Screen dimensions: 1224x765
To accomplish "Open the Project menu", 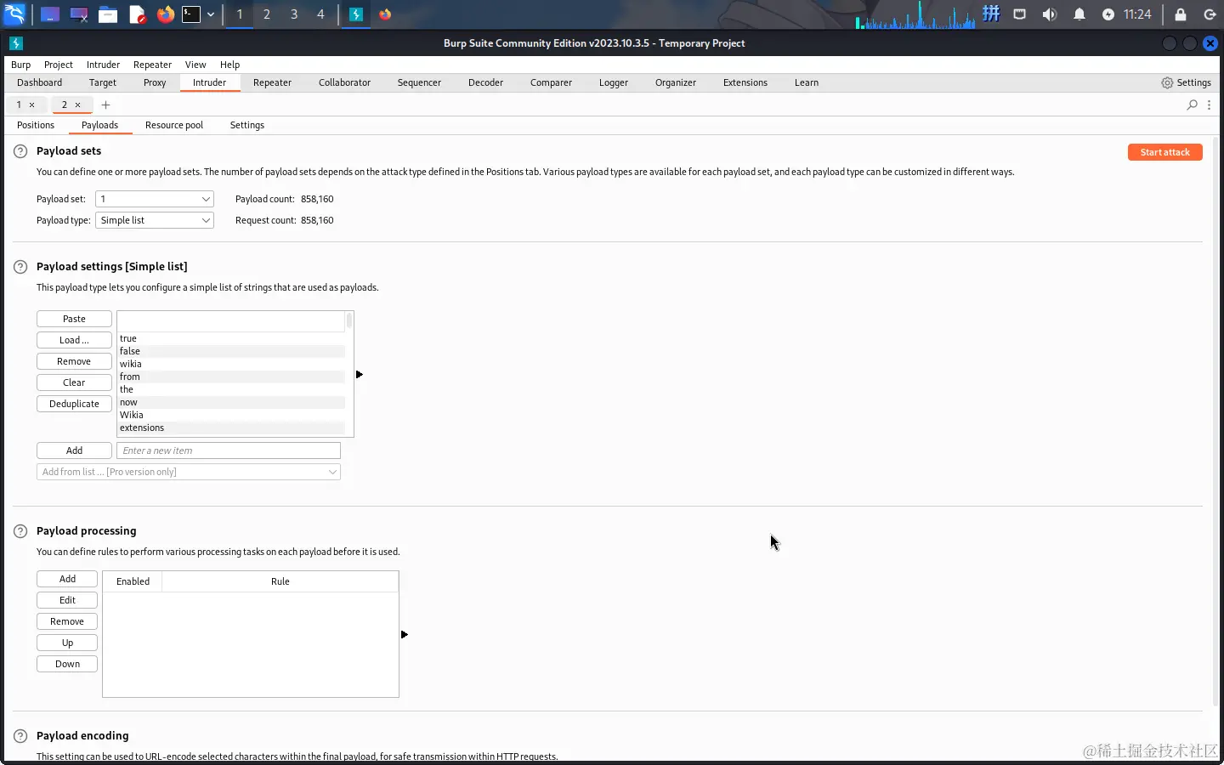I will tap(59, 65).
